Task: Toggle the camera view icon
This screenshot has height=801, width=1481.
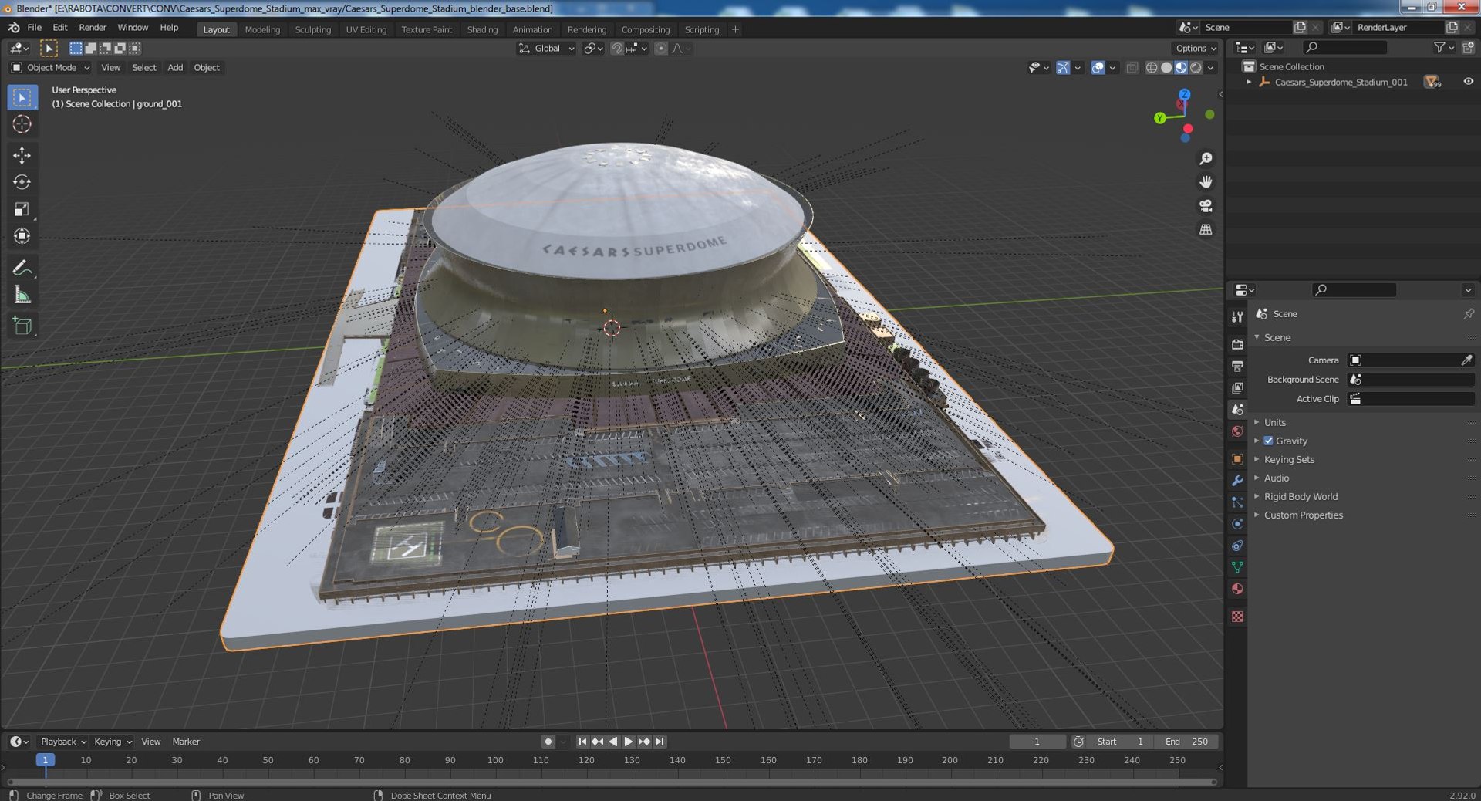Action: (1206, 206)
